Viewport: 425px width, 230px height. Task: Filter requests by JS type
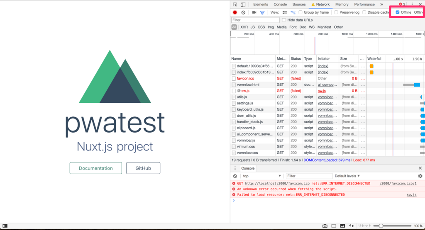[x=253, y=27]
